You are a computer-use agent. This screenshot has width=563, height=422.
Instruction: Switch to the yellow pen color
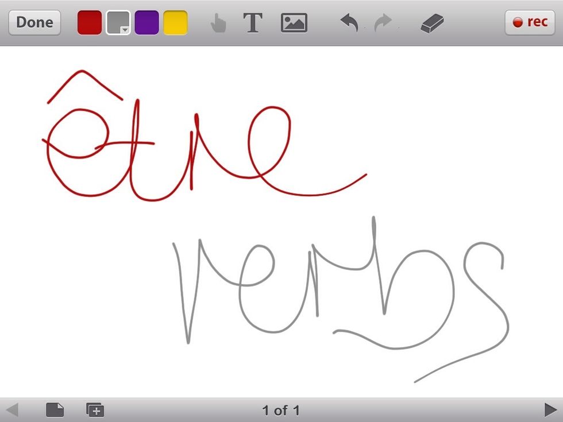point(175,23)
